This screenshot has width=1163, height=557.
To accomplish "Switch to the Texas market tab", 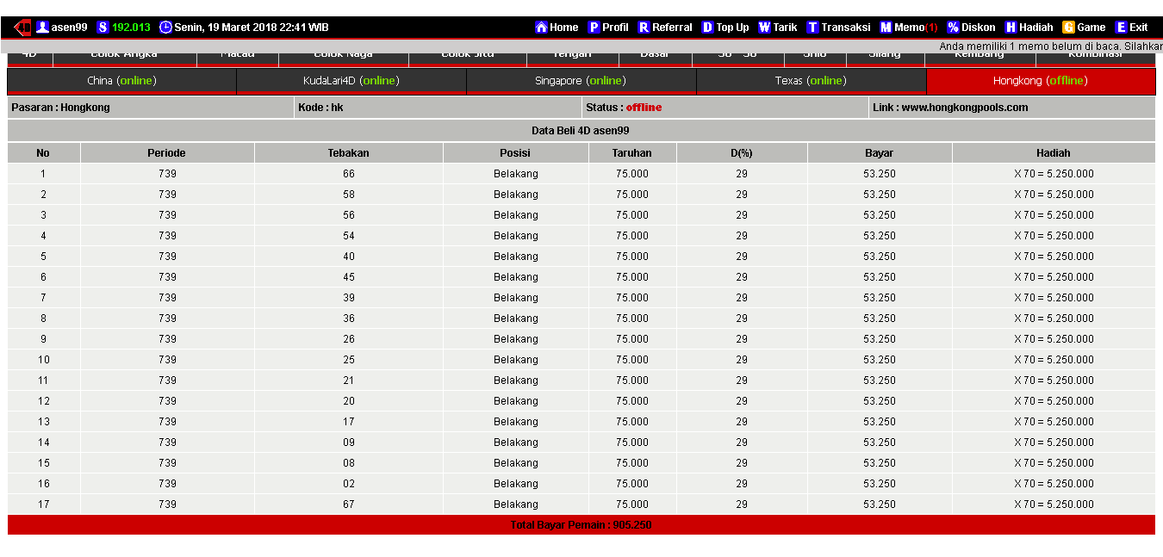I will pyautogui.click(x=811, y=81).
